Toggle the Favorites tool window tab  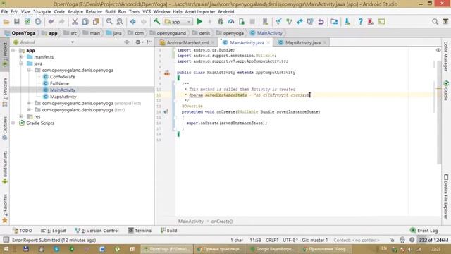pyautogui.click(x=5, y=209)
